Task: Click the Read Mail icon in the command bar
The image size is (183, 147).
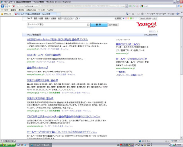Action: 138,14
